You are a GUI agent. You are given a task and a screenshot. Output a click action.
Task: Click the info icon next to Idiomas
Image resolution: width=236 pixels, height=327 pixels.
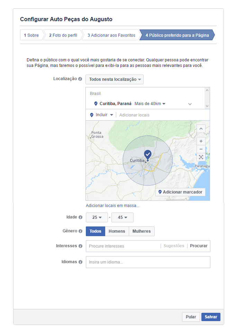point(80,262)
